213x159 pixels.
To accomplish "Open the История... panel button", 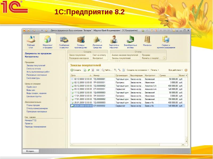I will 31,151.
